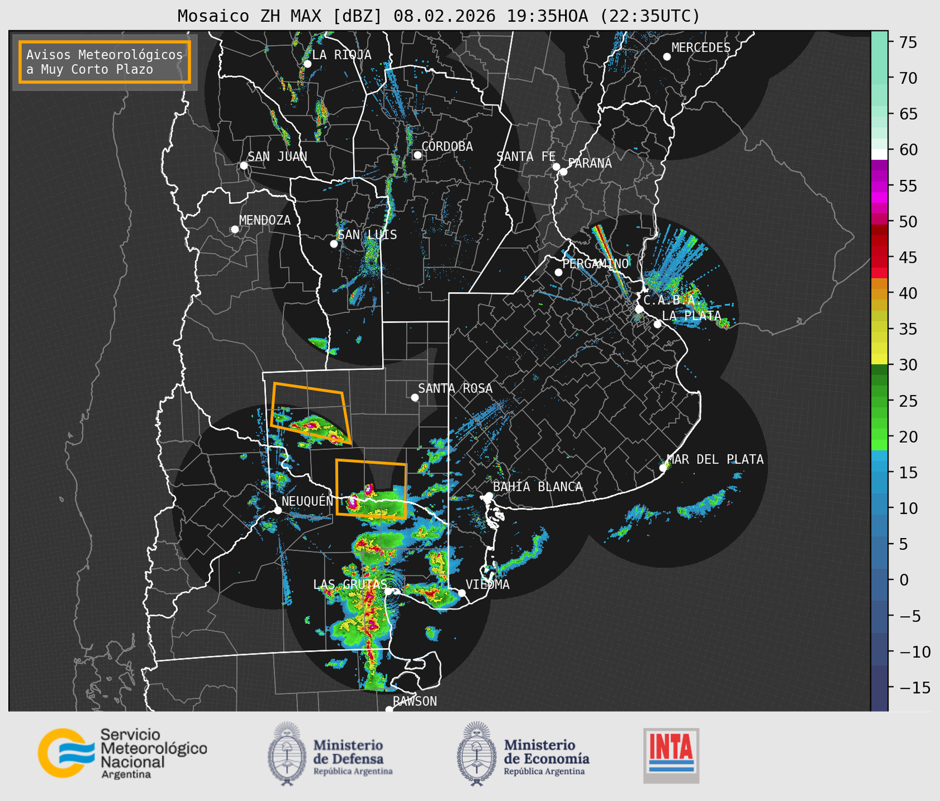
Task: Click the 55 dBZ magenta band on color scale
Action: click(x=879, y=185)
